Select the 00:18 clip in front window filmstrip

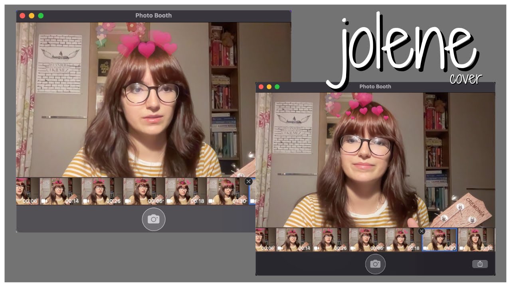coord(403,240)
